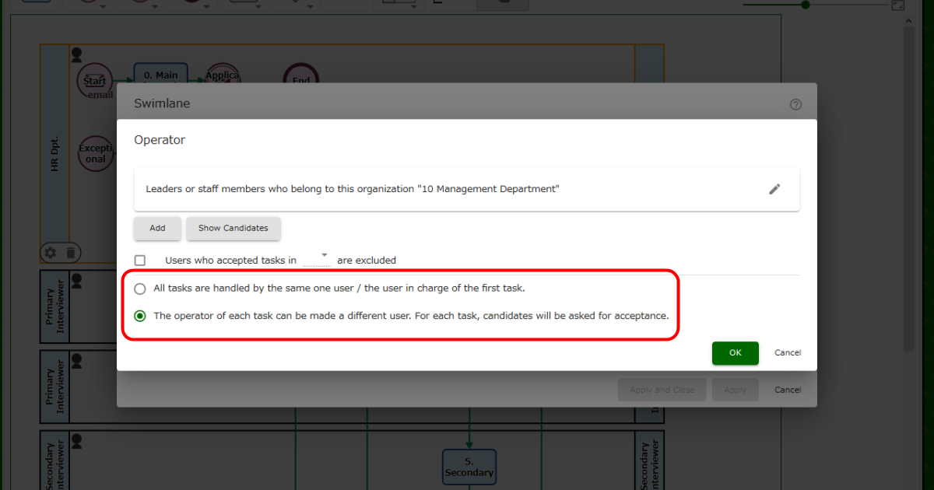Adjust the zoom slider handle
This screenshot has height=490, width=934.
806,5
